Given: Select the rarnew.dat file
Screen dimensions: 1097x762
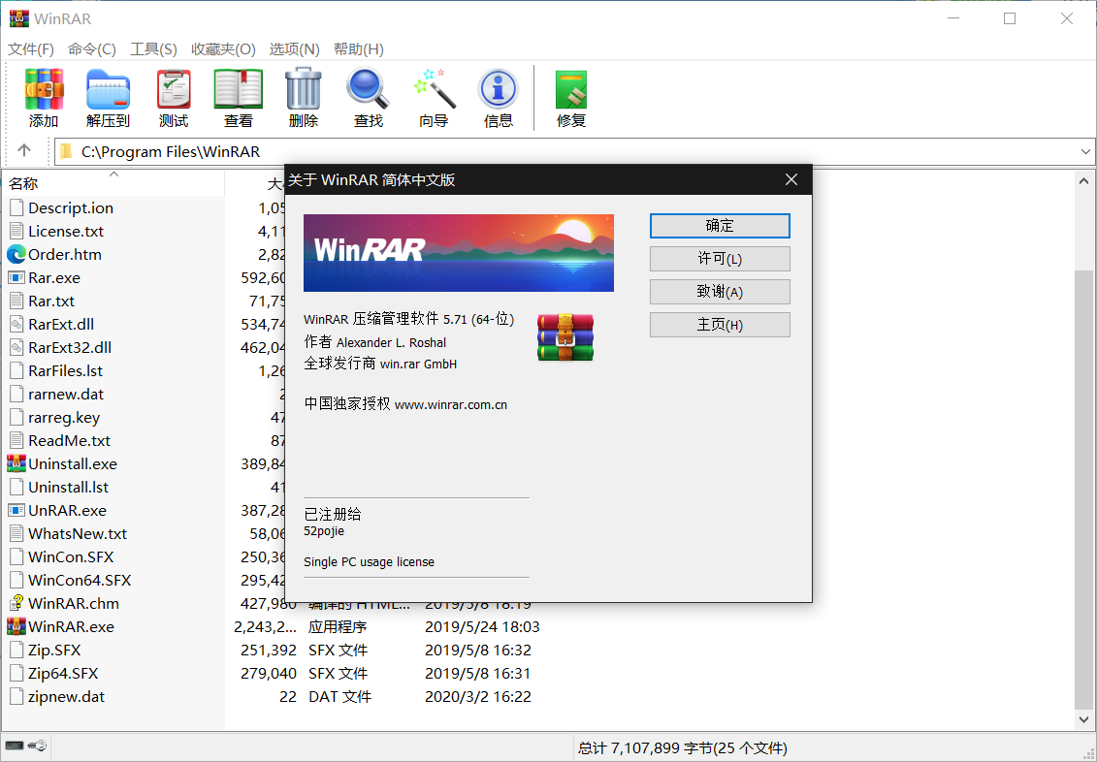Looking at the screenshot, I should [x=66, y=395].
